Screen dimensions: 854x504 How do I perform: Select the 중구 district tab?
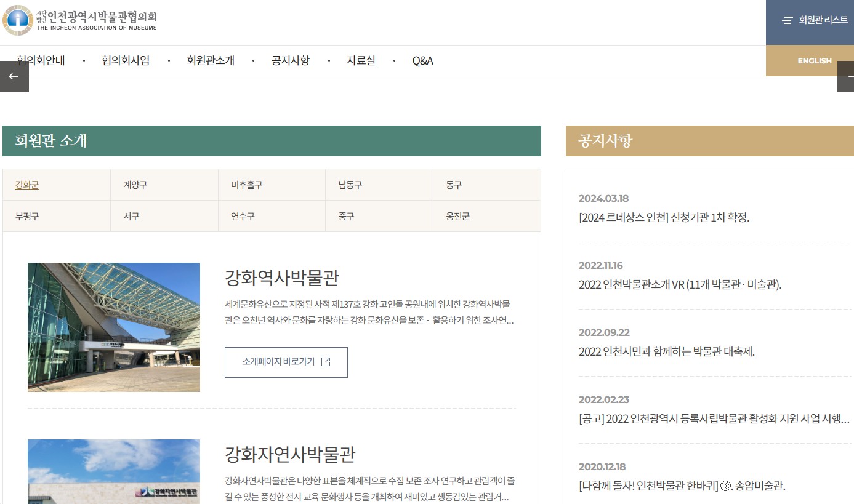click(x=379, y=216)
